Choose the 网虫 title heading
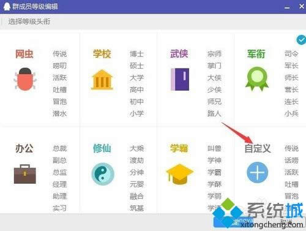Image resolution: width=306 pixels, height=231 pixels. [24, 54]
